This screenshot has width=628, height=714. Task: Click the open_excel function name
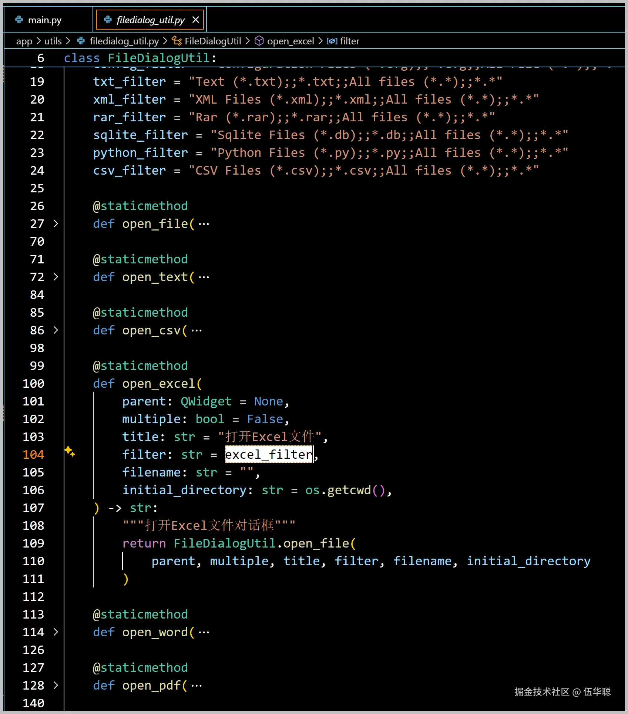159,384
